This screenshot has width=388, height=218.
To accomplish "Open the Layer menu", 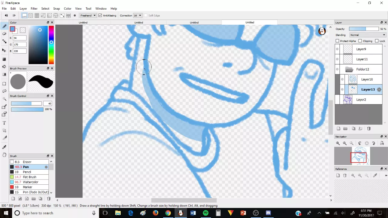I will pos(23,8).
